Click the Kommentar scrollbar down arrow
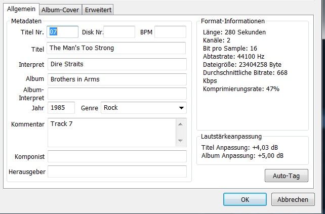This screenshot has height=214, width=325. (x=180, y=141)
